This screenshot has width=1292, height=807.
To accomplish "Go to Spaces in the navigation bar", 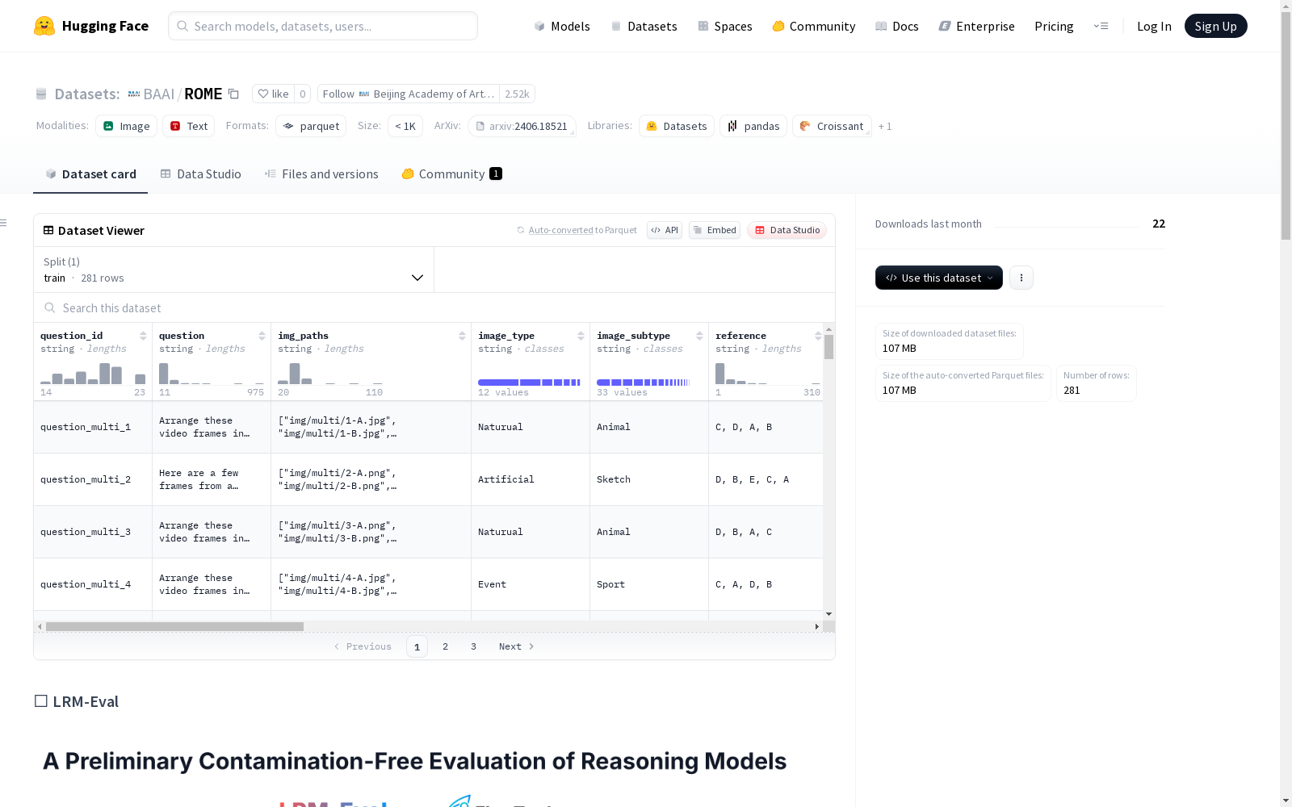I will (725, 27).
